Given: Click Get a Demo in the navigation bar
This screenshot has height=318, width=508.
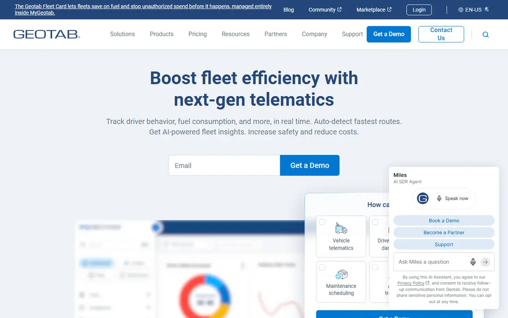Looking at the screenshot, I should coord(388,34).
